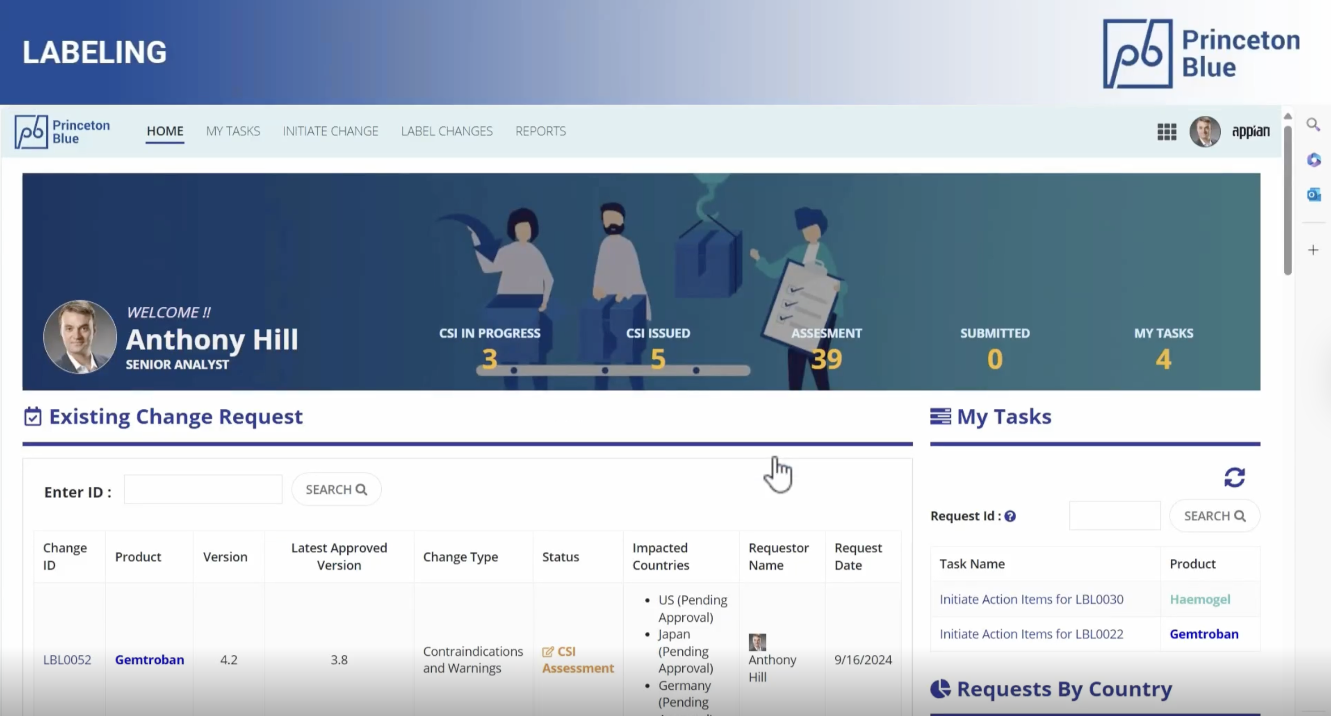Open the browser sidebar search icon
Image resolution: width=1331 pixels, height=716 pixels.
point(1313,124)
